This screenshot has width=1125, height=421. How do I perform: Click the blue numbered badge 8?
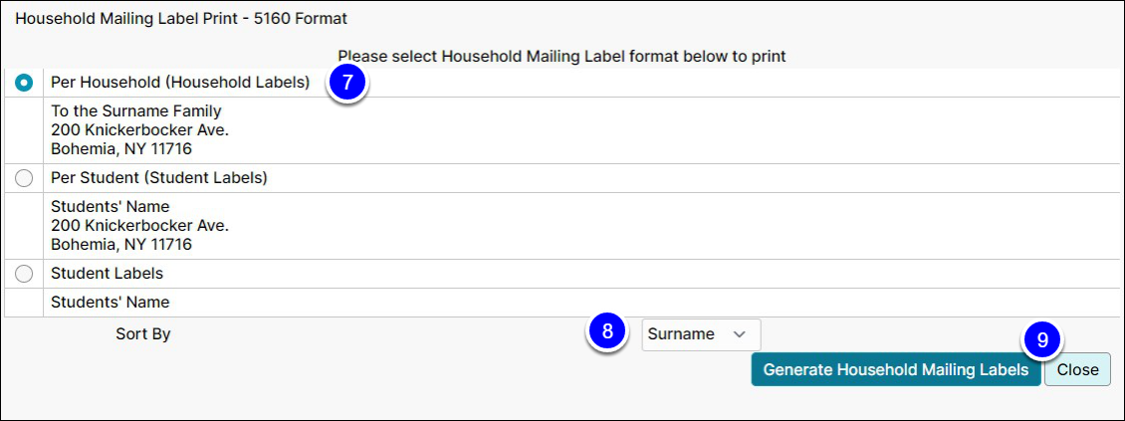(607, 331)
